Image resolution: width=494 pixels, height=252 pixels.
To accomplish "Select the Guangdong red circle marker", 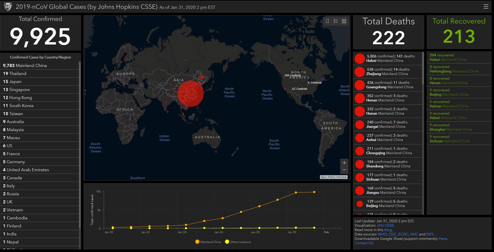I will point(360,85).
